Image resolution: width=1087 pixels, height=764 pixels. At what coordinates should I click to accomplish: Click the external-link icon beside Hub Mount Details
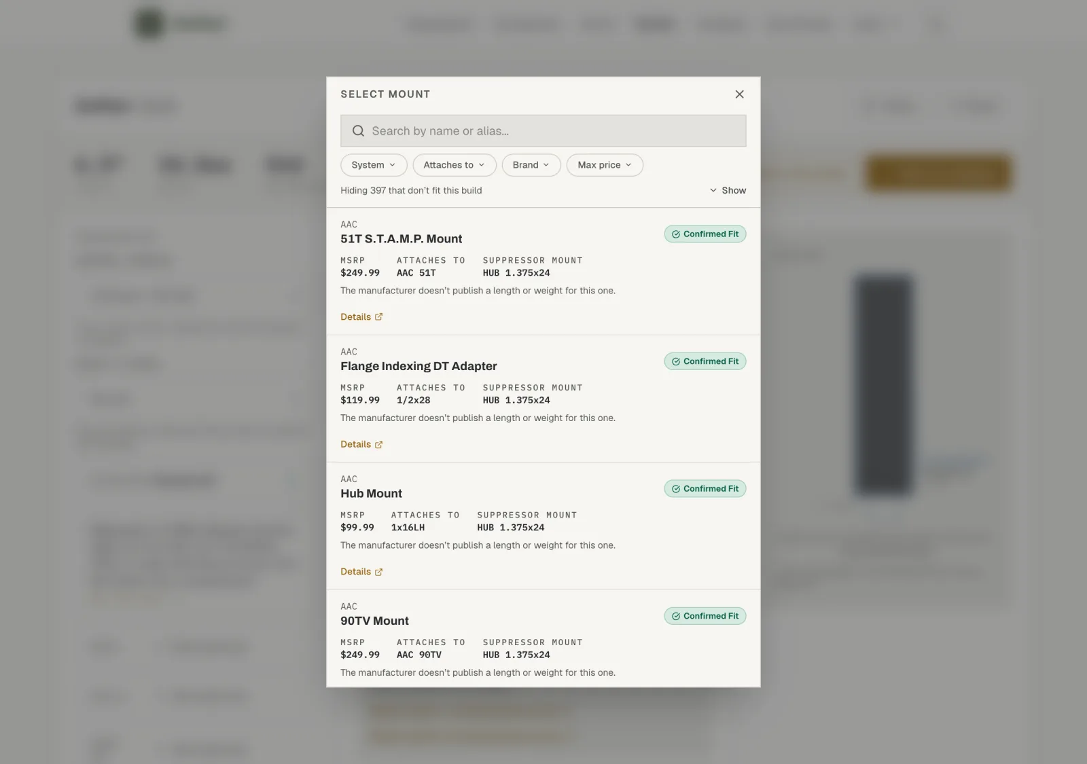click(x=378, y=572)
